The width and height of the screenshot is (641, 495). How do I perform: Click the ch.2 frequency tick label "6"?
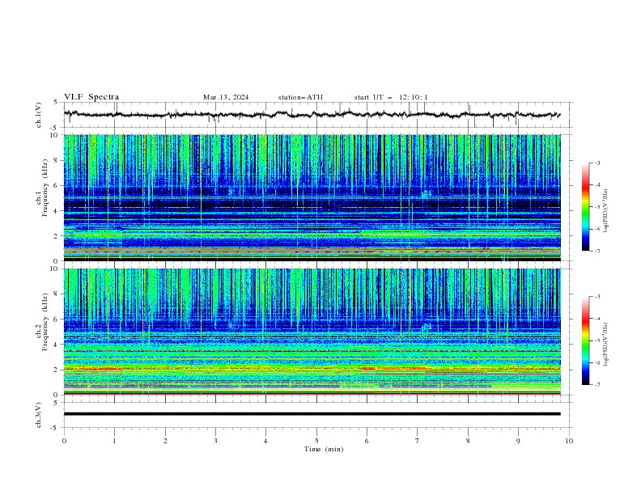click(57, 319)
